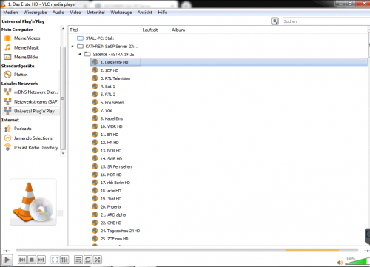The height and width of the screenshot is (267, 370).
Task: Open the Werkzeuge menu
Action: pos(121,13)
